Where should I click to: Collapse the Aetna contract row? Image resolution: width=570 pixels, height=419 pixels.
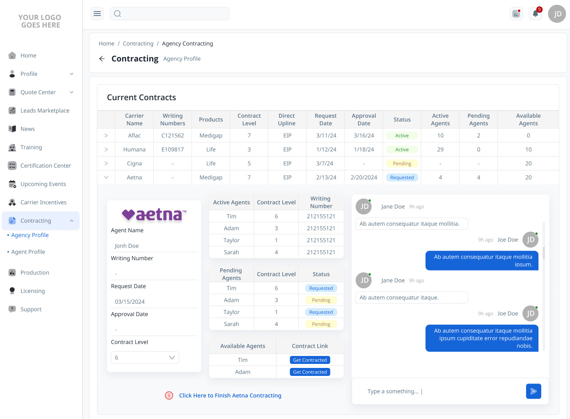coord(106,178)
